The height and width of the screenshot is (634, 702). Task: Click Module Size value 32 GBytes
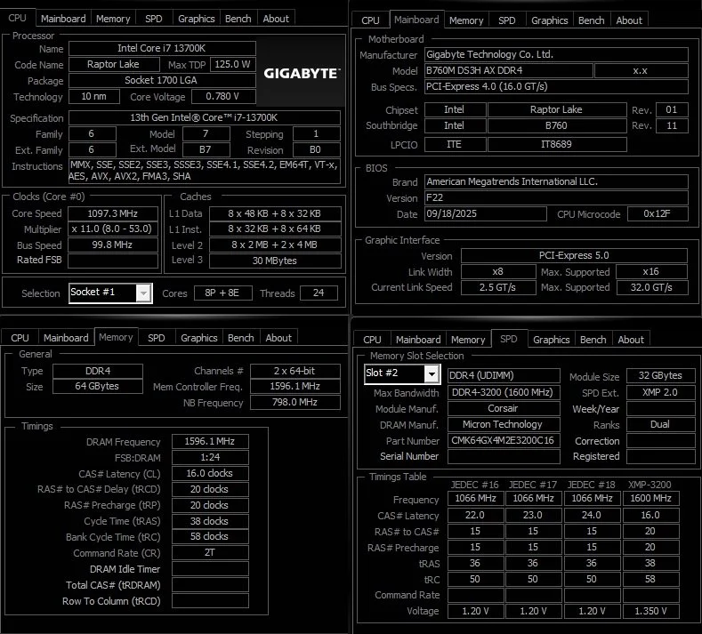(660, 376)
